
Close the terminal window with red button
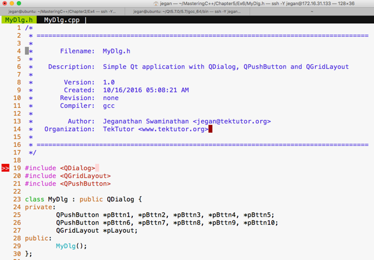[x=5, y=3]
